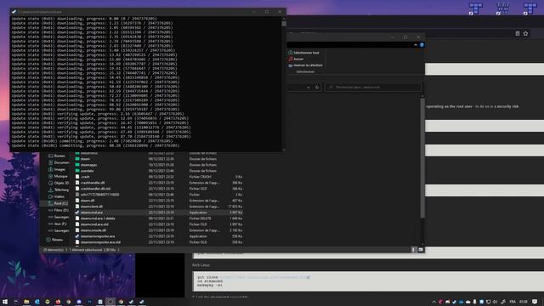Open the Windows Start menu
Viewport: 544px width, 306px height.
point(5,302)
